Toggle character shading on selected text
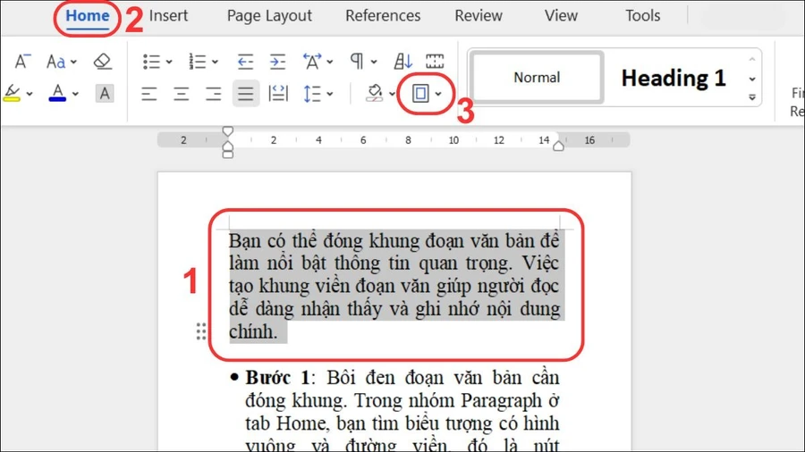Screen dimensions: 805x452 click(x=105, y=94)
